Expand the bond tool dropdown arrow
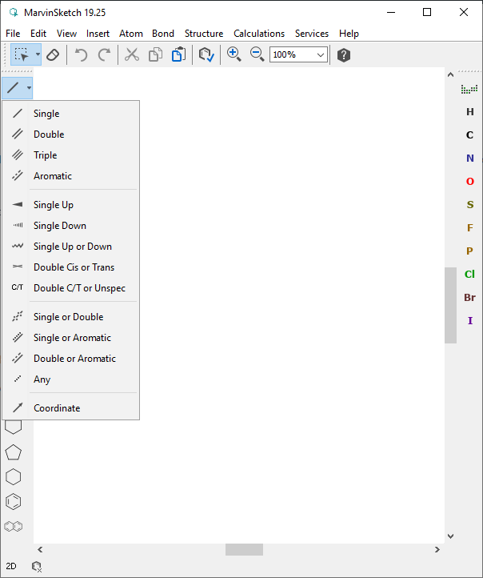 29,88
